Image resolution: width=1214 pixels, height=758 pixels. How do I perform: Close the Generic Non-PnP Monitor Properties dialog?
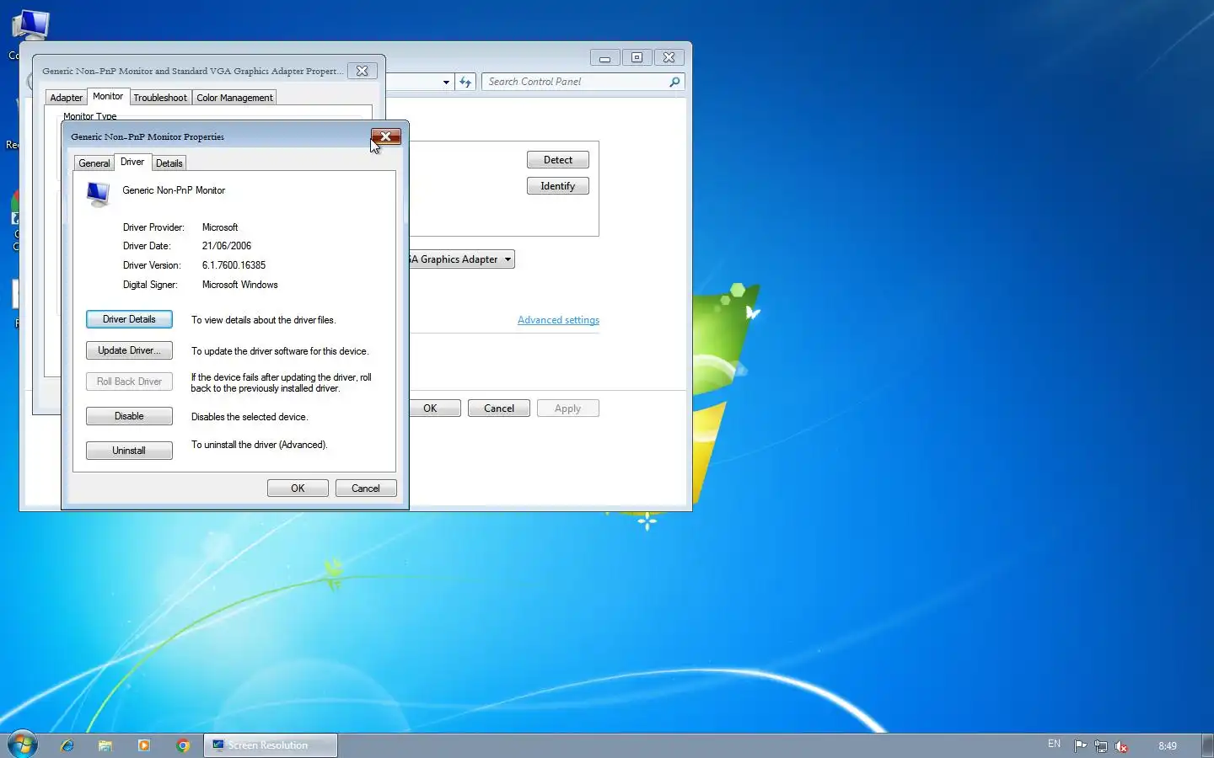[385, 136]
